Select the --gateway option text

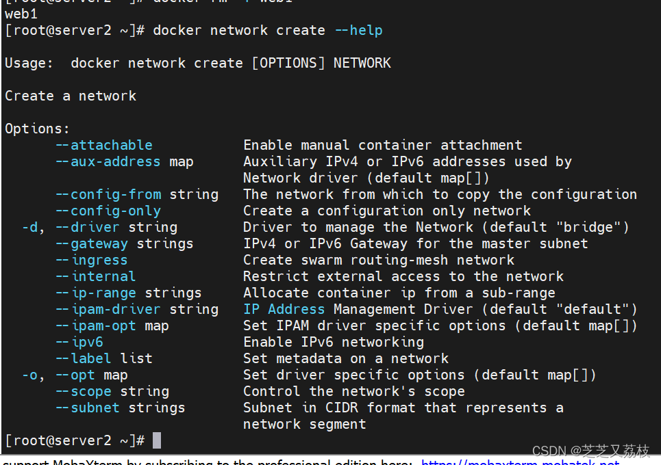click(91, 243)
